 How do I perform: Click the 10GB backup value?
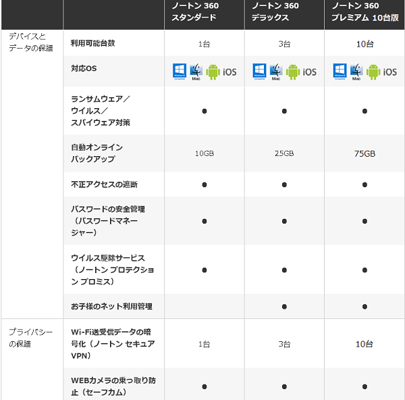pos(205,153)
